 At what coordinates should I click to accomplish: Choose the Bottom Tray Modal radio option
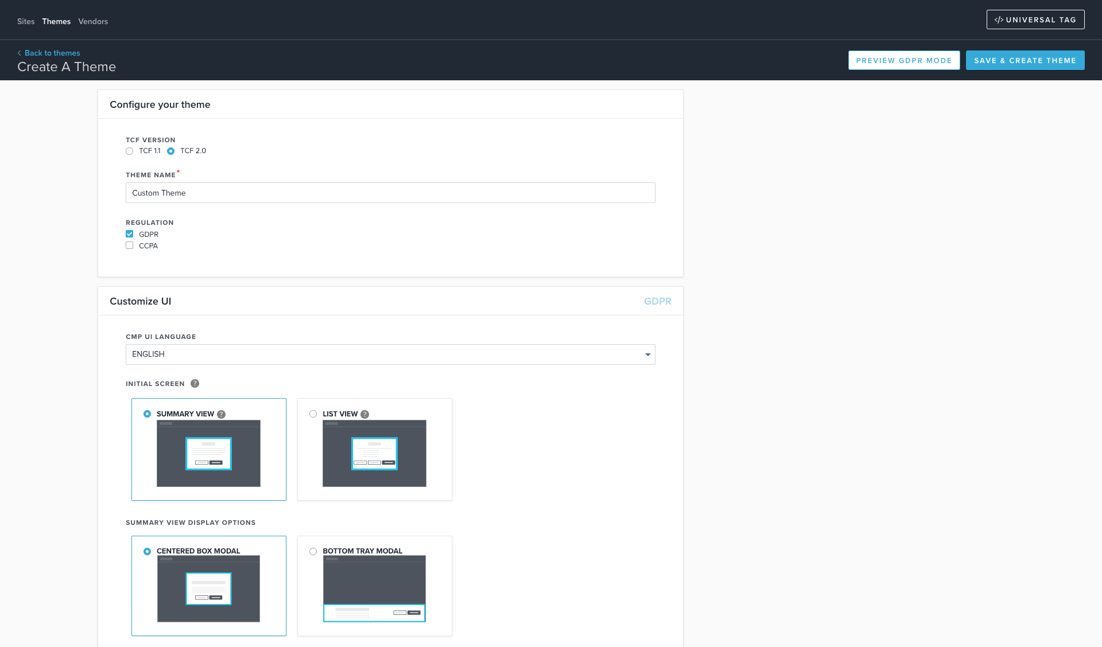point(313,551)
